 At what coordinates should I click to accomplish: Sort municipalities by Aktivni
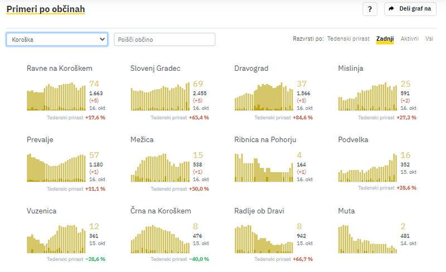coord(409,39)
